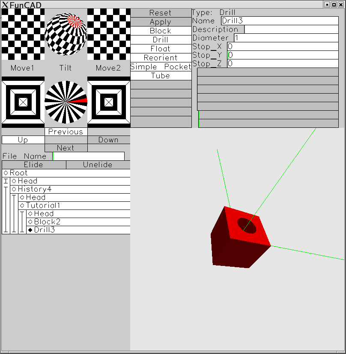
Task: Choose the Float feature type
Action: [x=161, y=49]
